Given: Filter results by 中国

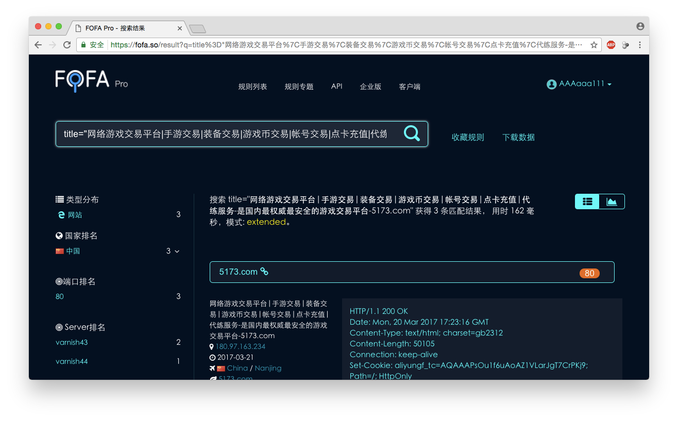Looking at the screenshot, I should coord(73,251).
